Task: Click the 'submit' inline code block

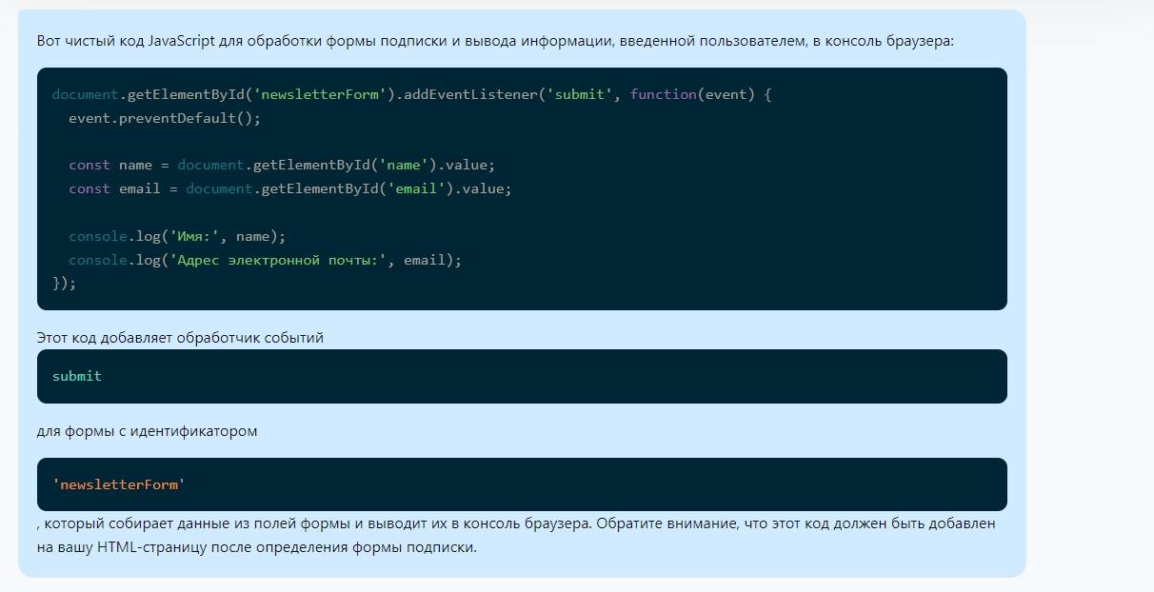Action: (x=522, y=376)
